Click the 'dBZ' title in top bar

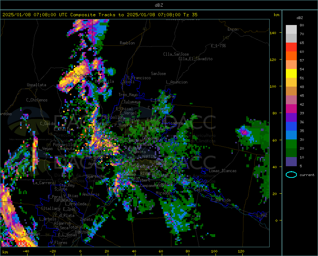click(x=159, y=5)
